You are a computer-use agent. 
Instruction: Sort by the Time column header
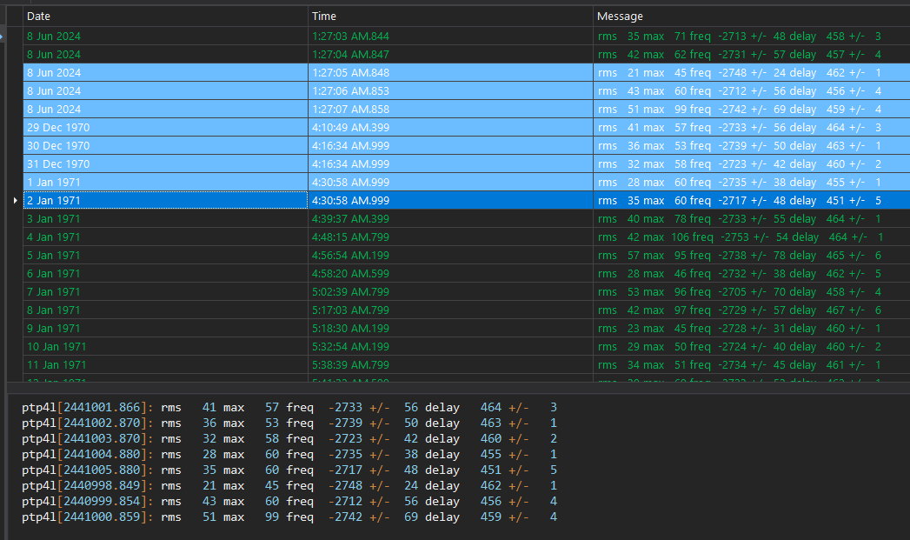click(450, 17)
